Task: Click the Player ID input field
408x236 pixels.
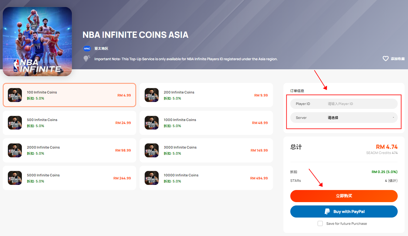Action: [344, 104]
